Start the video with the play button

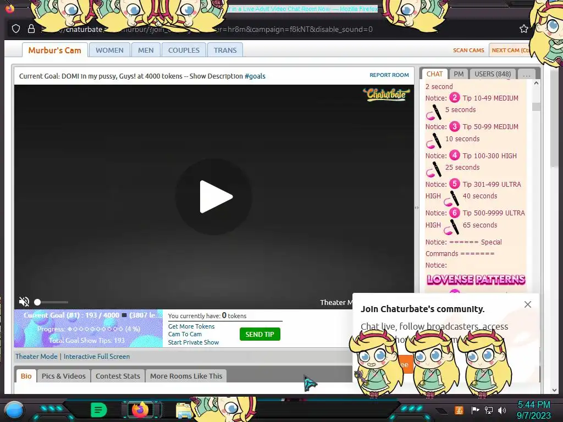click(214, 197)
